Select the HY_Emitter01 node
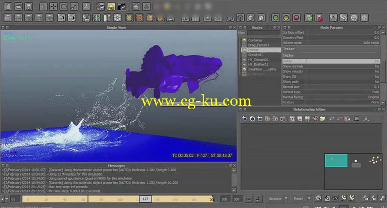This screenshot has width=387, height=208. tap(258, 65)
